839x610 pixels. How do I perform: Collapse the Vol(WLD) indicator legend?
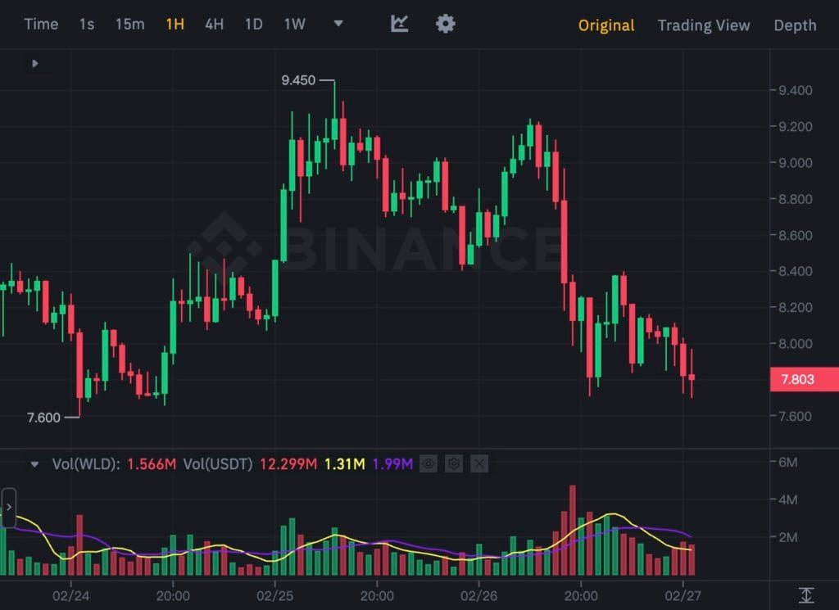click(x=34, y=464)
